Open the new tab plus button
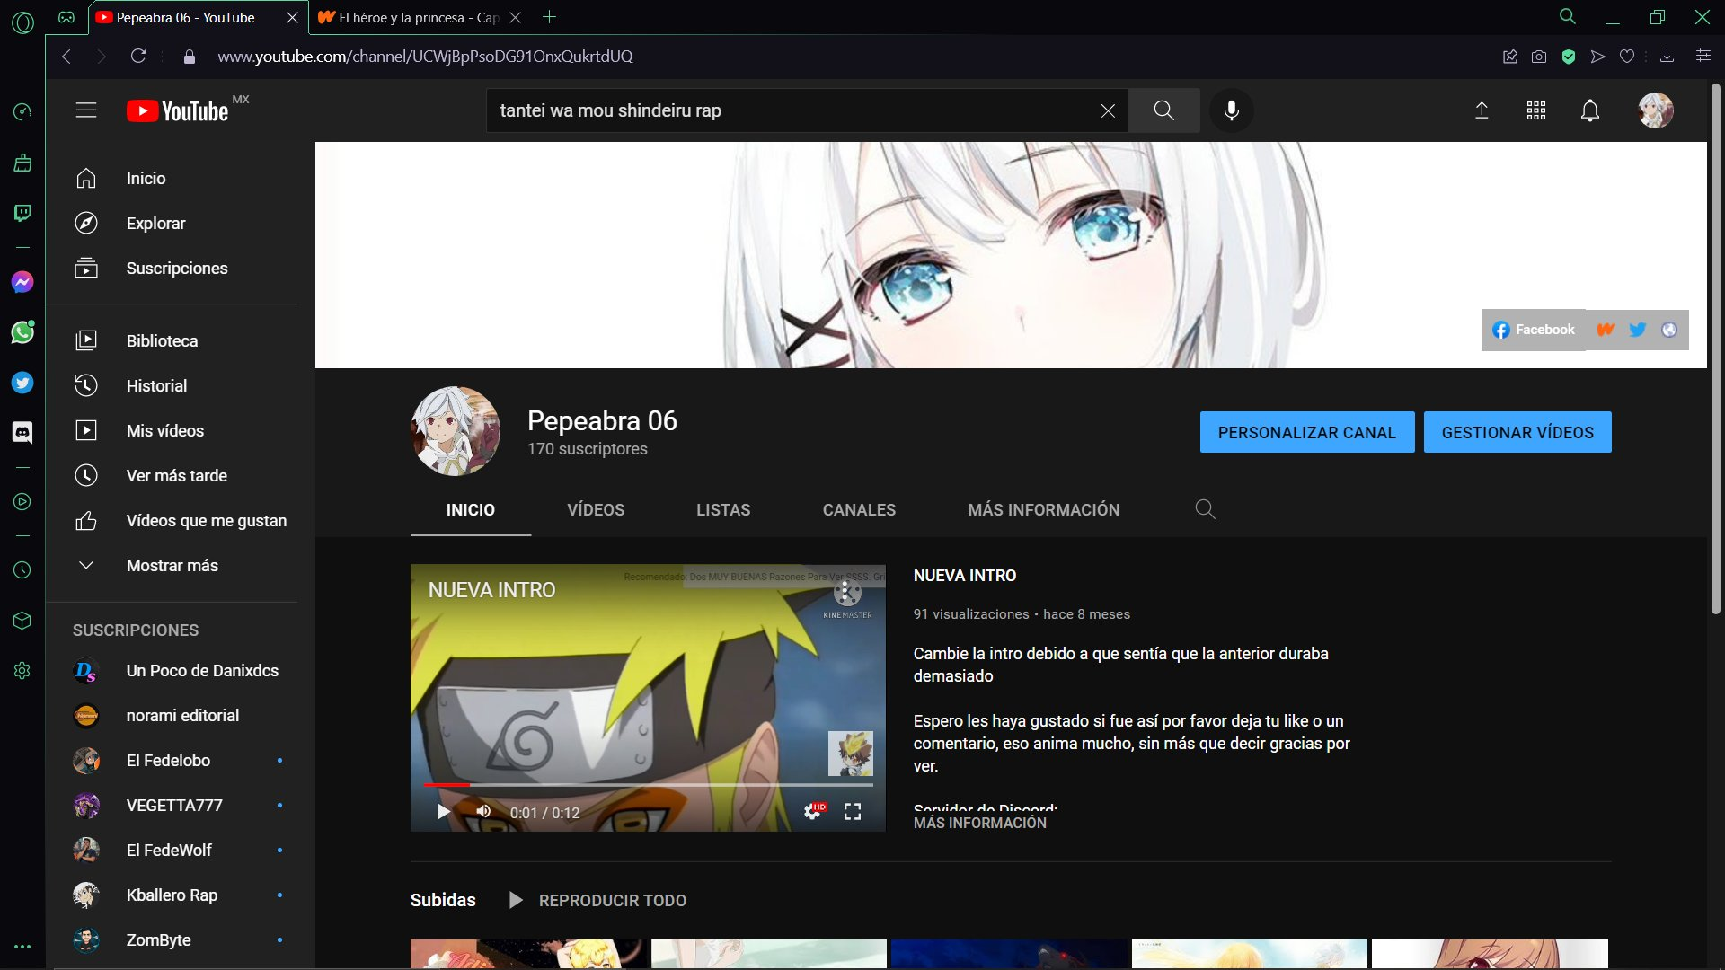This screenshot has width=1725, height=970. [550, 17]
